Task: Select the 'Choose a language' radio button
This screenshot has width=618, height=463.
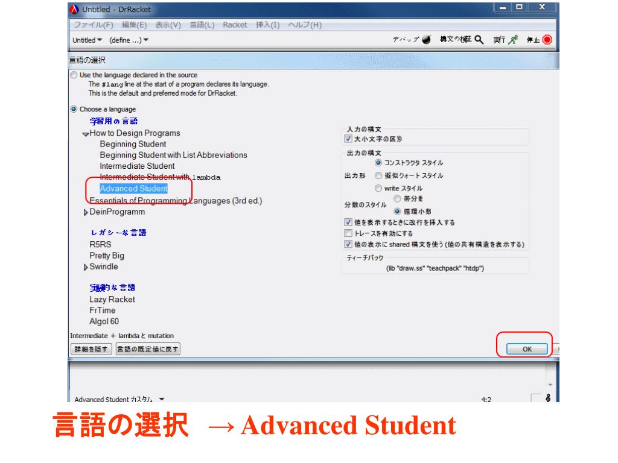Action: pos(74,109)
